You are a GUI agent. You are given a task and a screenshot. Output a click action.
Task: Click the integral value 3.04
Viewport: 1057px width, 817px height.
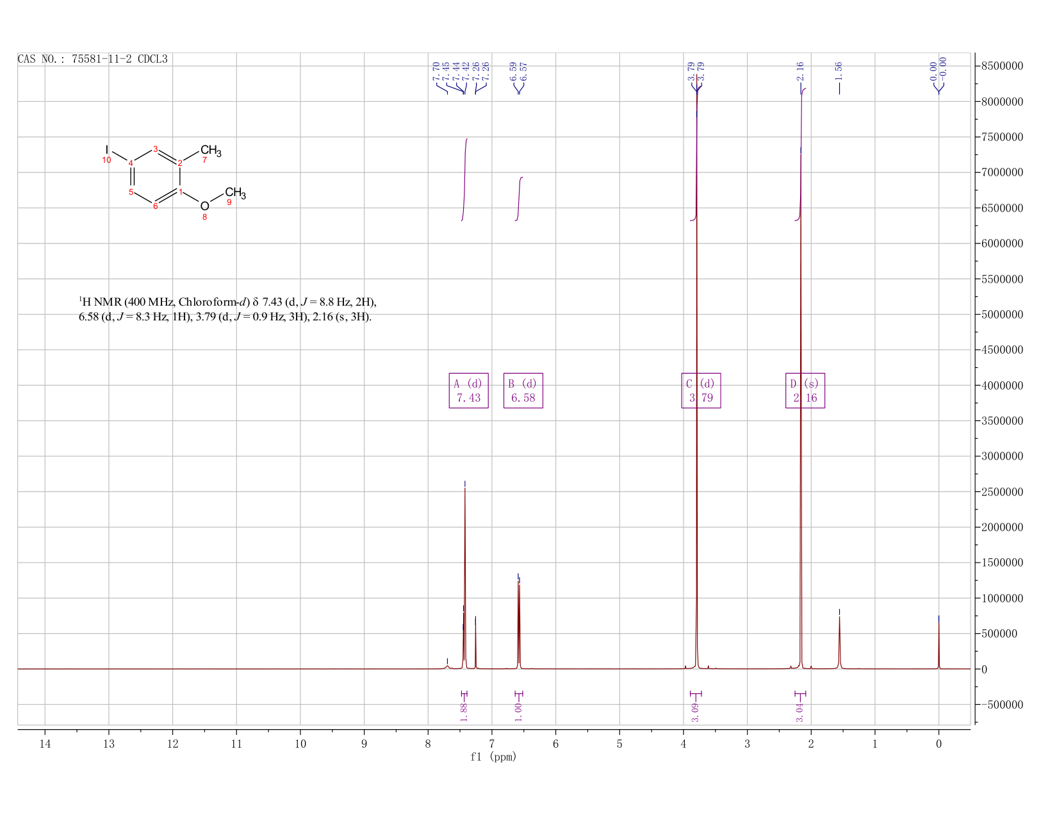click(x=800, y=712)
